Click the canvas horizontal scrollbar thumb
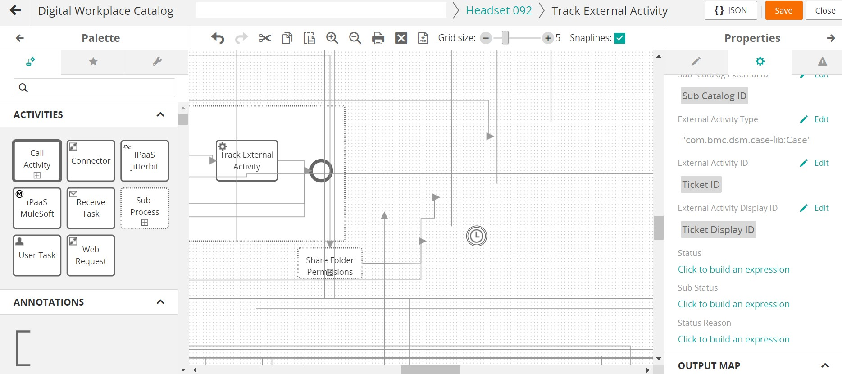 point(430,370)
